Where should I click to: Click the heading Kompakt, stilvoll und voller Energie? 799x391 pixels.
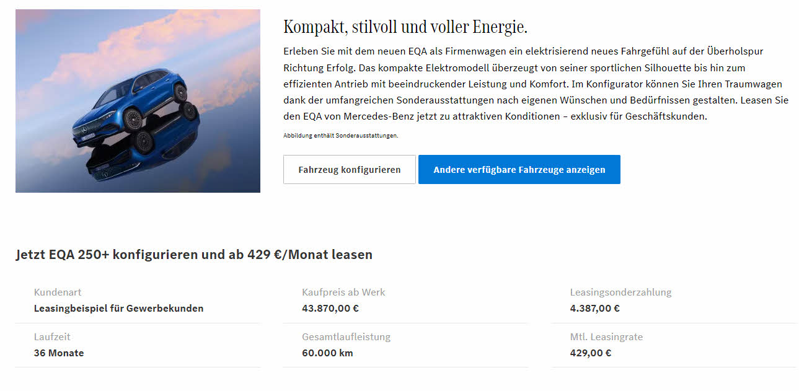(x=405, y=27)
